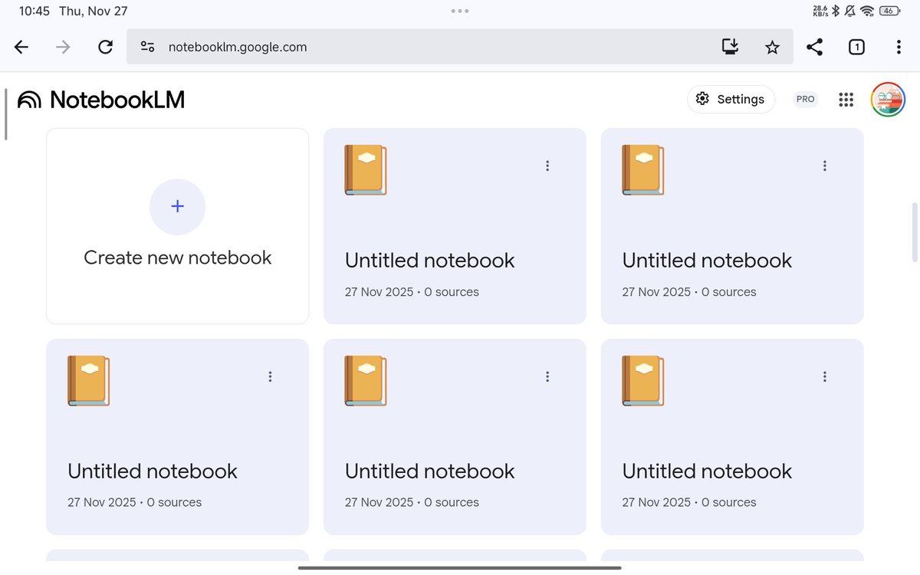Navigate back in the browser
The width and height of the screenshot is (920, 575).
[x=21, y=47]
